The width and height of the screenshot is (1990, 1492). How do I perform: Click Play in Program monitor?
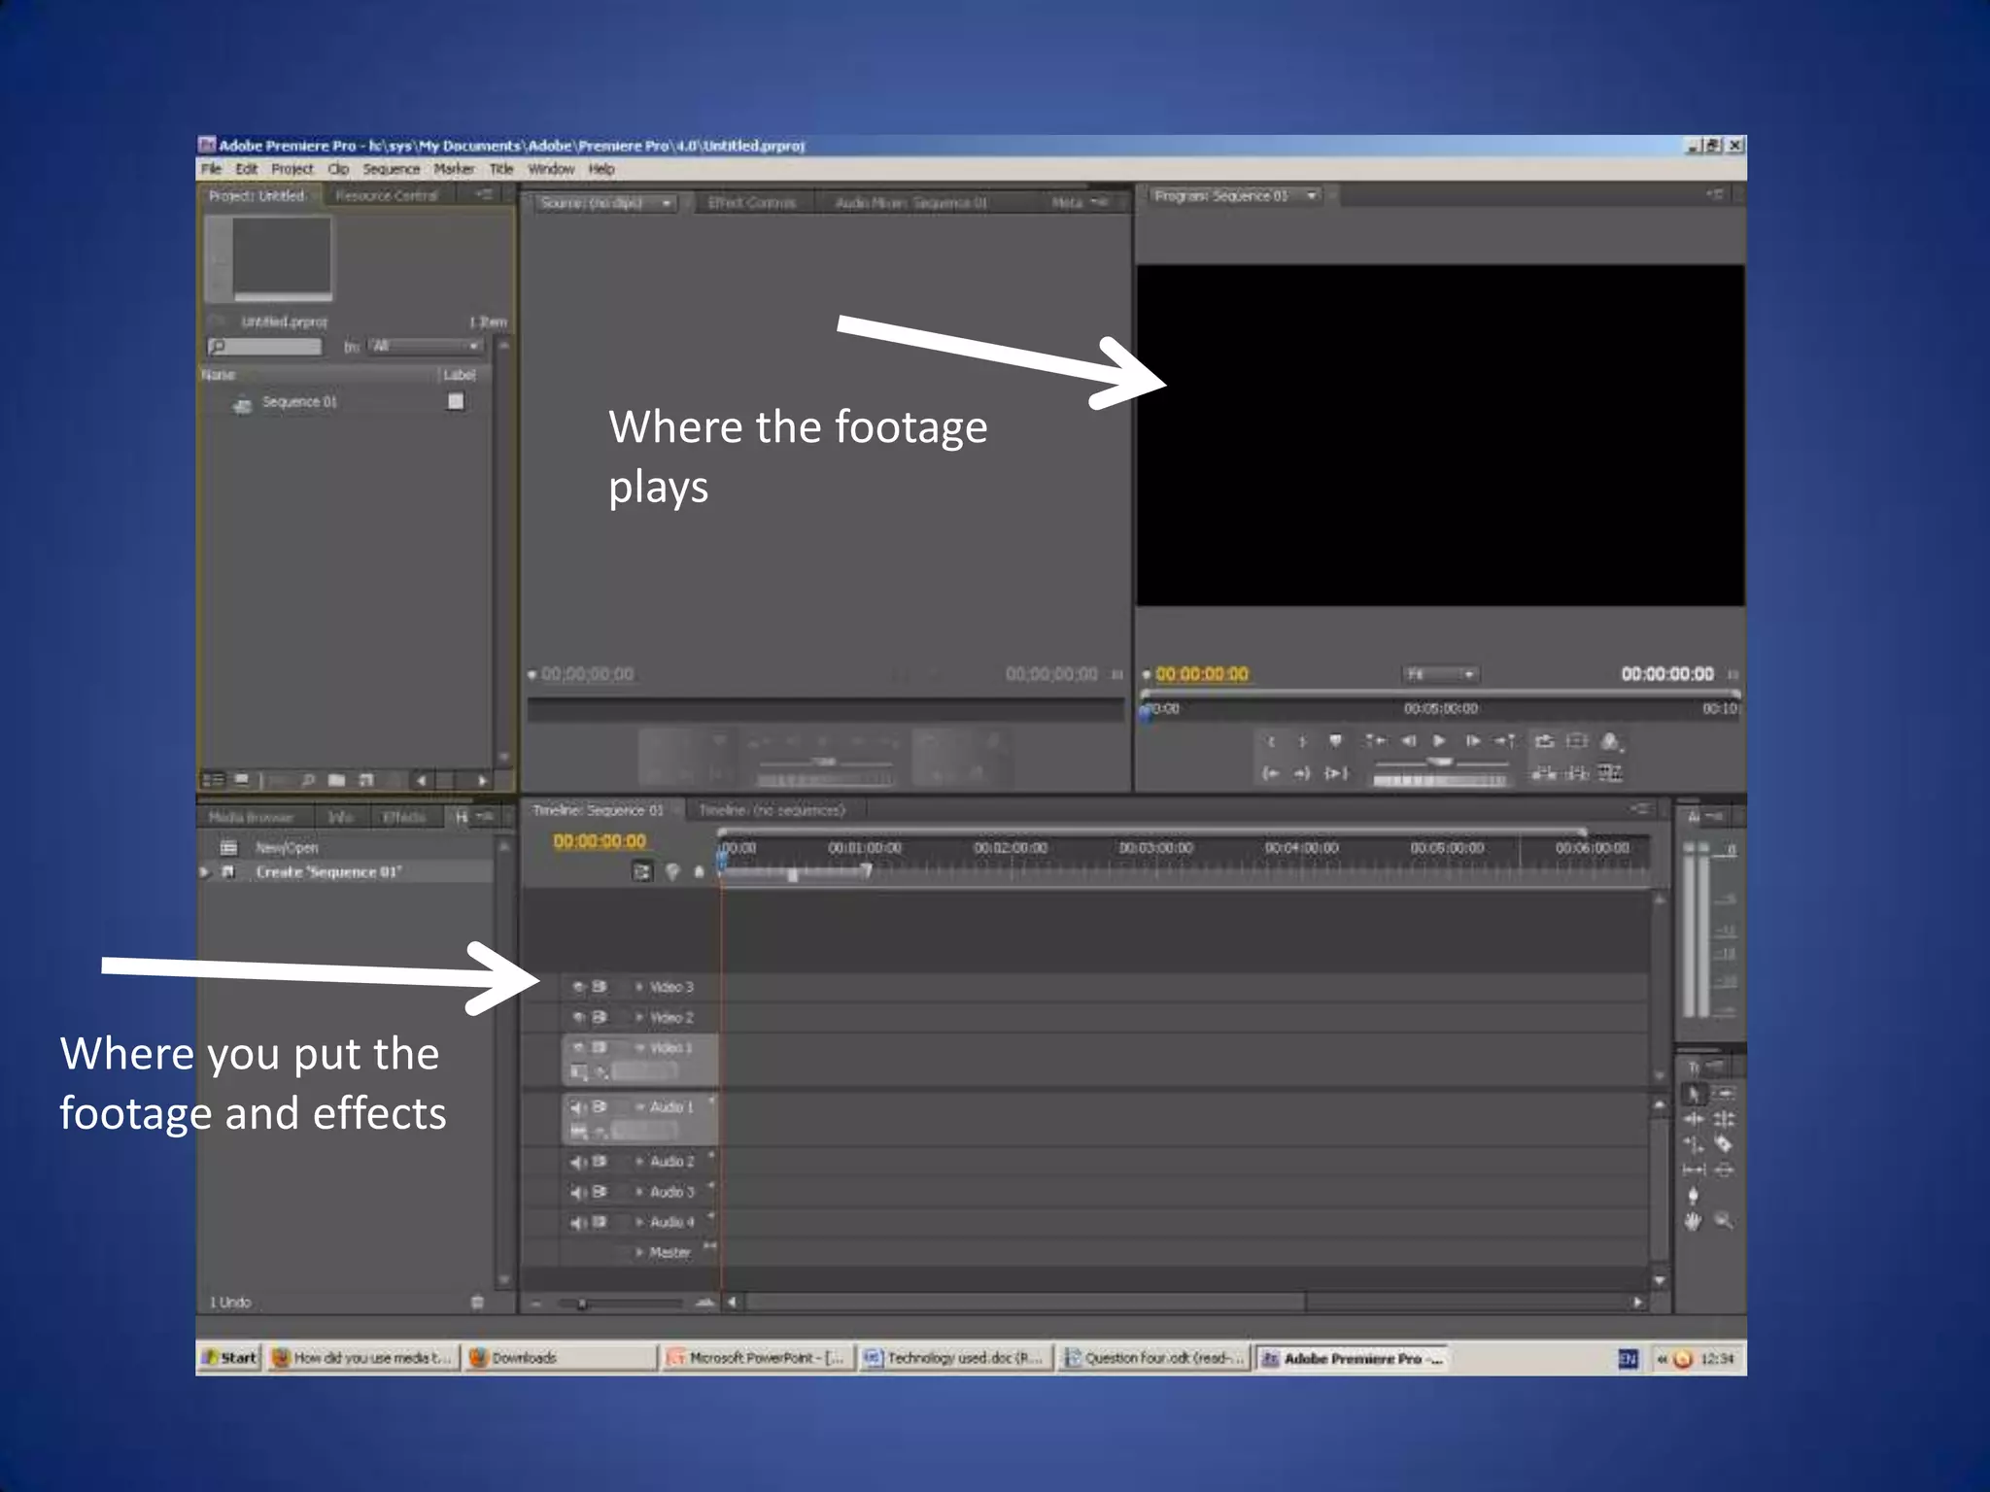point(1439,741)
